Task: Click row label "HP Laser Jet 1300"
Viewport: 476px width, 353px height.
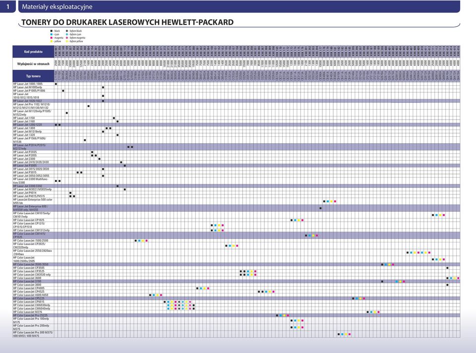Action: [24, 128]
